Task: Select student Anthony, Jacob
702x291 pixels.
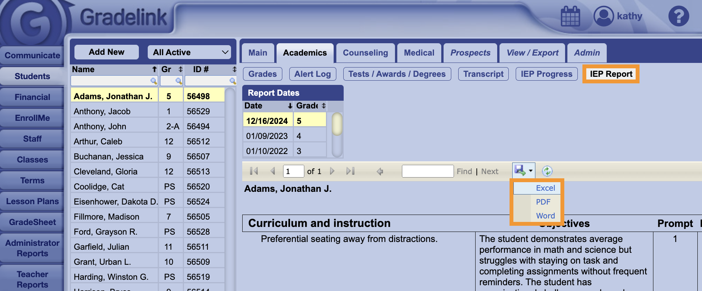Action: point(148,111)
